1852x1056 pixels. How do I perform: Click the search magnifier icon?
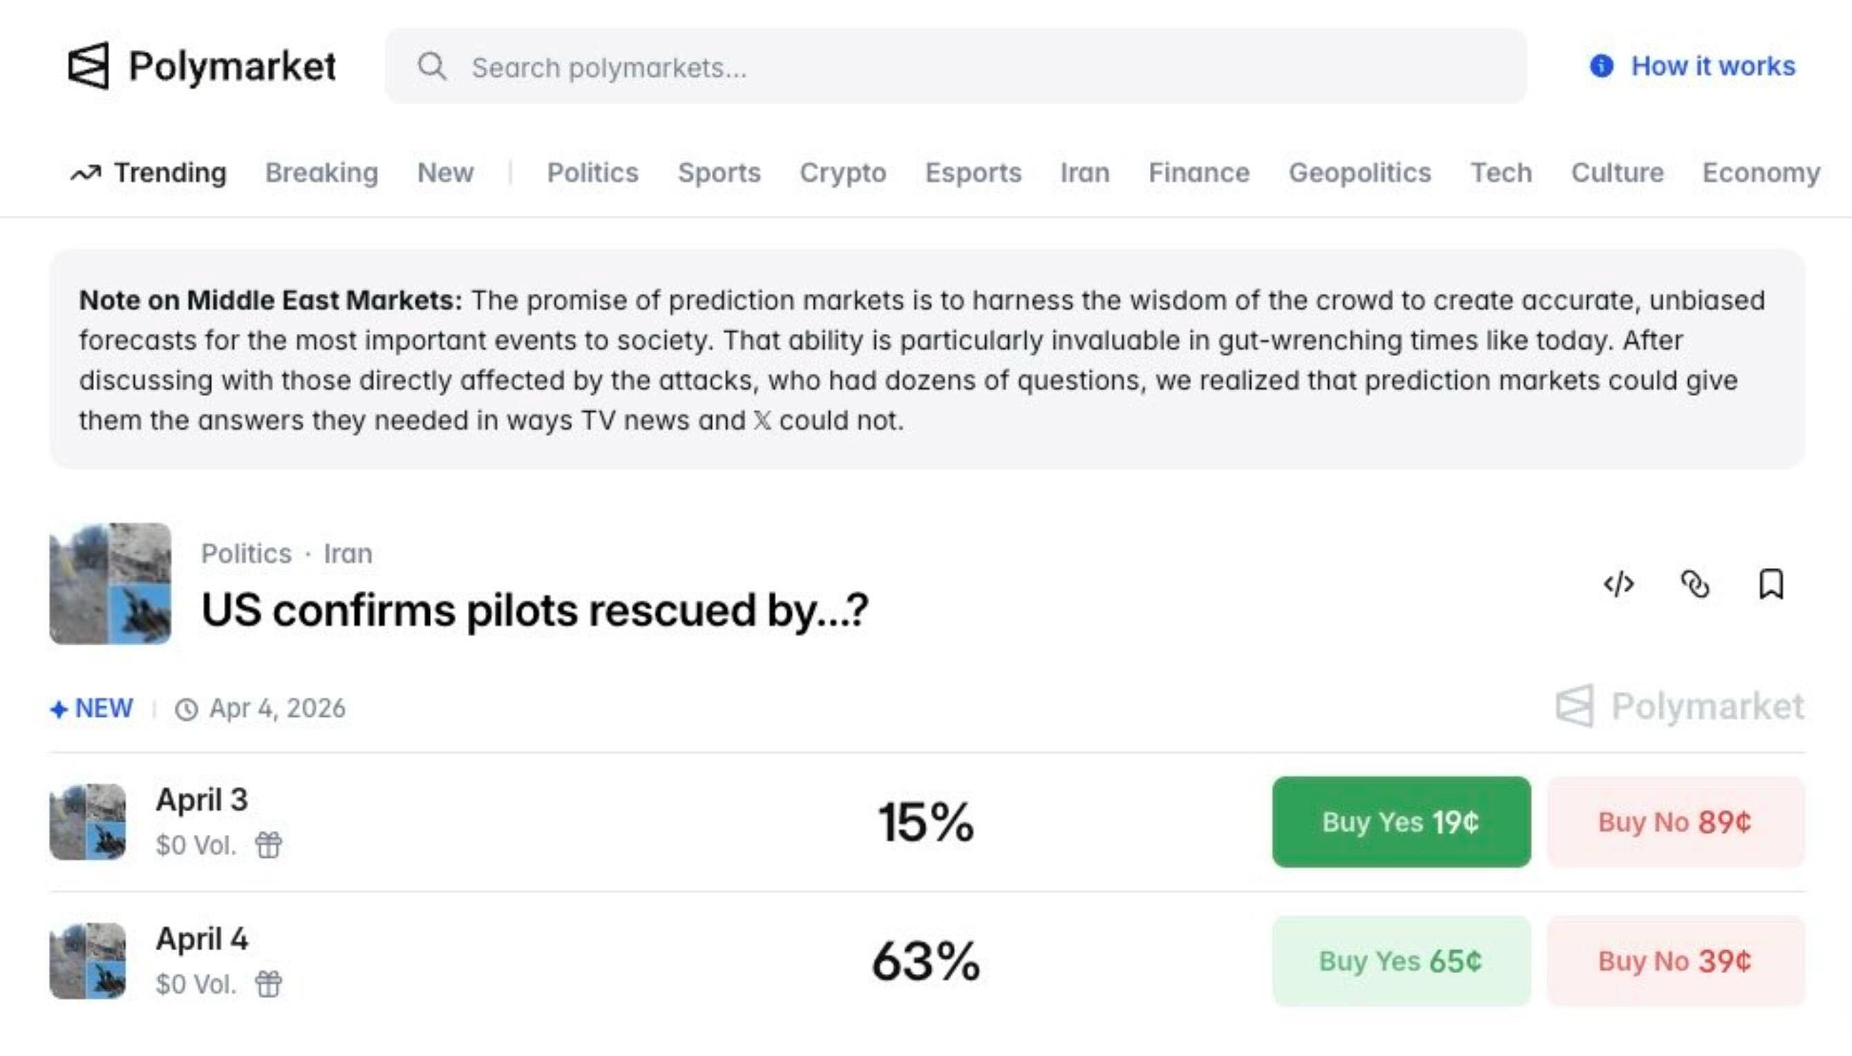point(432,67)
